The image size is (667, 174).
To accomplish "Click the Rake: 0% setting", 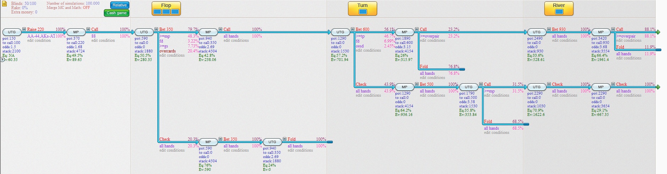I will (19, 7).
